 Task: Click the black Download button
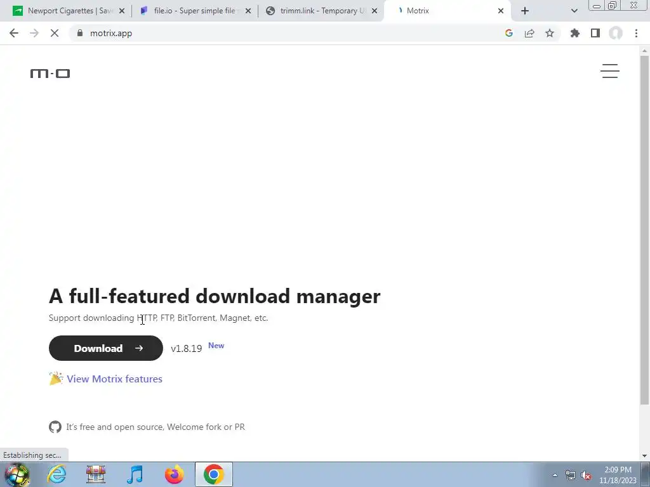click(106, 348)
